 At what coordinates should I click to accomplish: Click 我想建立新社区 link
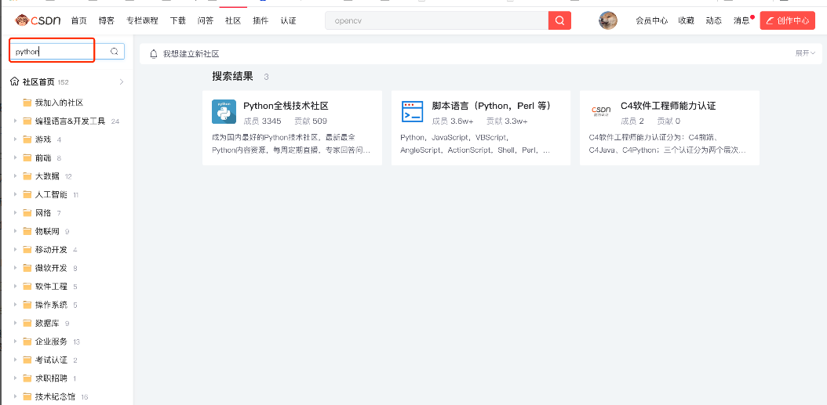click(x=191, y=54)
